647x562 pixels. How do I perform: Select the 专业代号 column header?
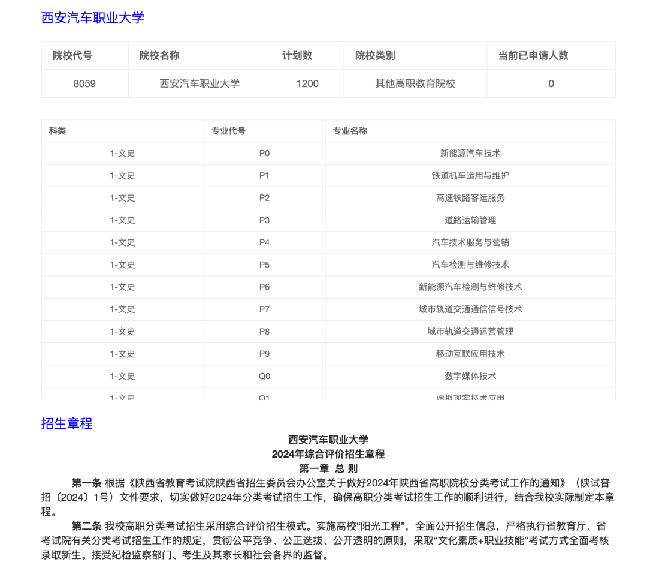coord(227,131)
